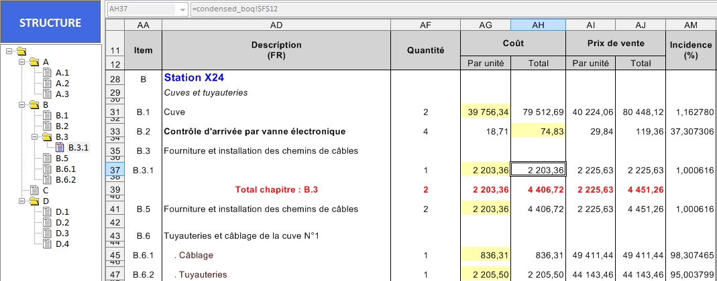Viewport: 717px width, 281px height.
Task: Select tree item label D.4
Action: [x=62, y=244]
